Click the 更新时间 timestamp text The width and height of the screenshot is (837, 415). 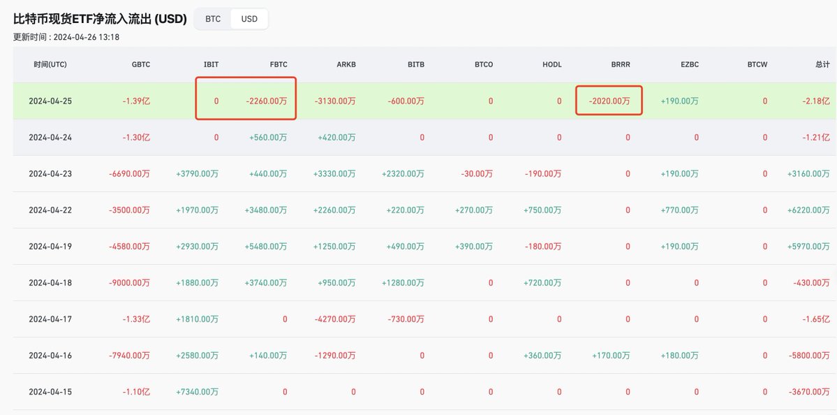pos(66,37)
